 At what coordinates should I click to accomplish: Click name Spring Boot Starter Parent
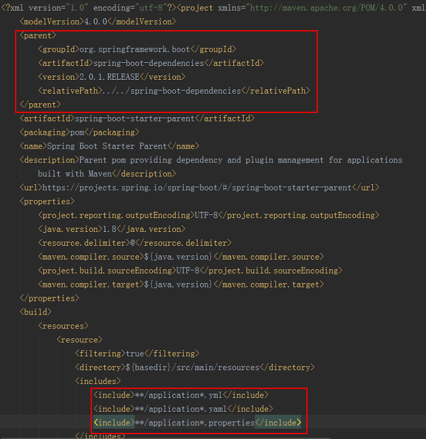point(109,146)
